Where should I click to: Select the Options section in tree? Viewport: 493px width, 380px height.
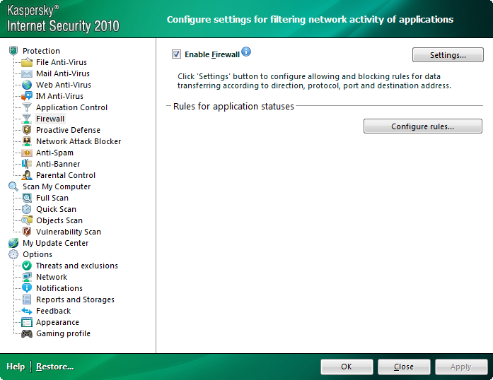(x=37, y=254)
